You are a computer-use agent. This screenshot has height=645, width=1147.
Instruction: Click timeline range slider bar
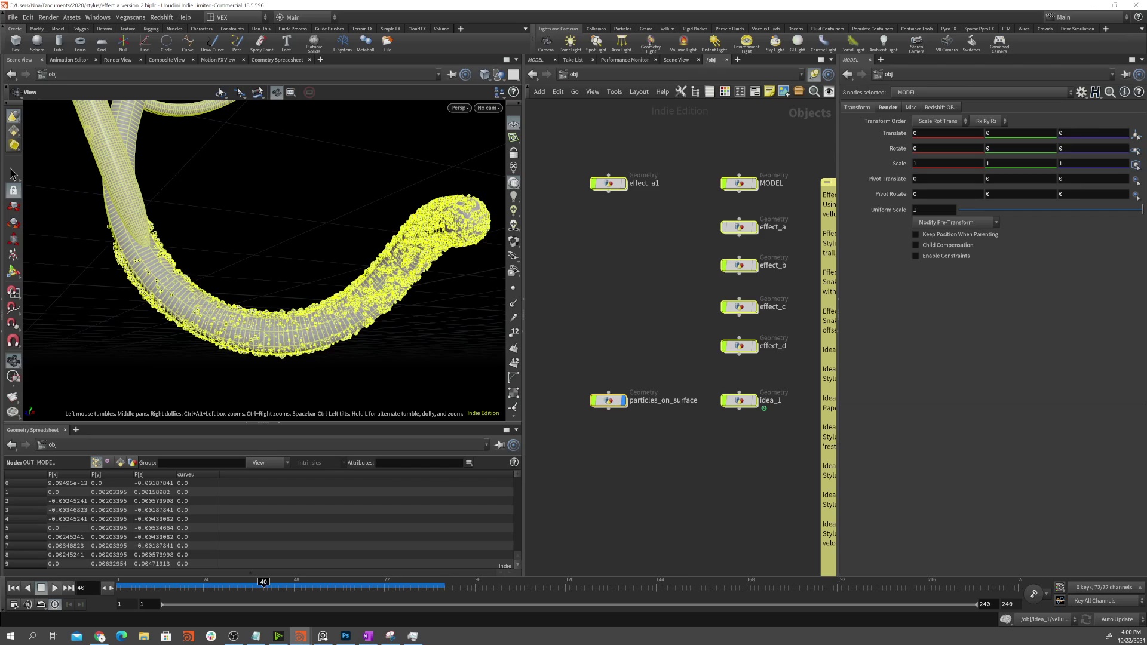click(569, 604)
